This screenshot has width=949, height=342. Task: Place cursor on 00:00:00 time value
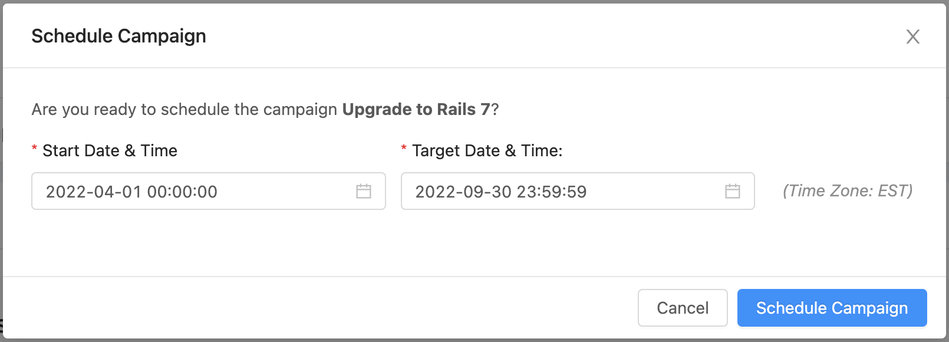[x=182, y=192]
